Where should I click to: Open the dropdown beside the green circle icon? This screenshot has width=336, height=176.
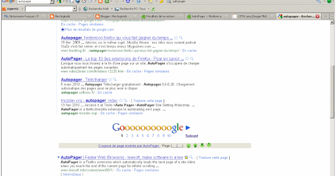333,1
